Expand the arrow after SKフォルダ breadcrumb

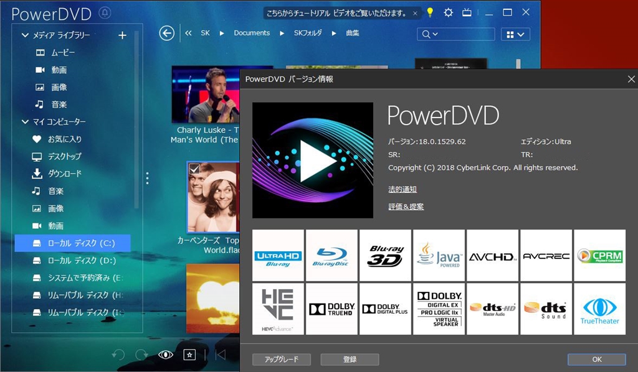334,34
